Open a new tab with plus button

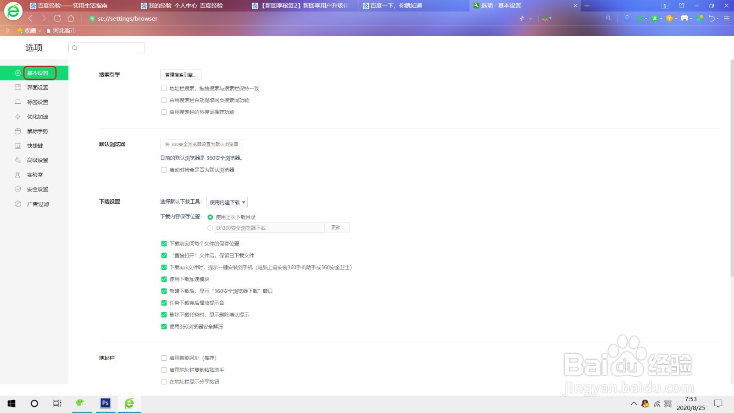point(587,6)
